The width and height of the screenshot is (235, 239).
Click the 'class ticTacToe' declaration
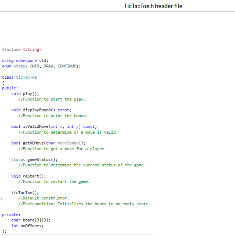coord(19,77)
